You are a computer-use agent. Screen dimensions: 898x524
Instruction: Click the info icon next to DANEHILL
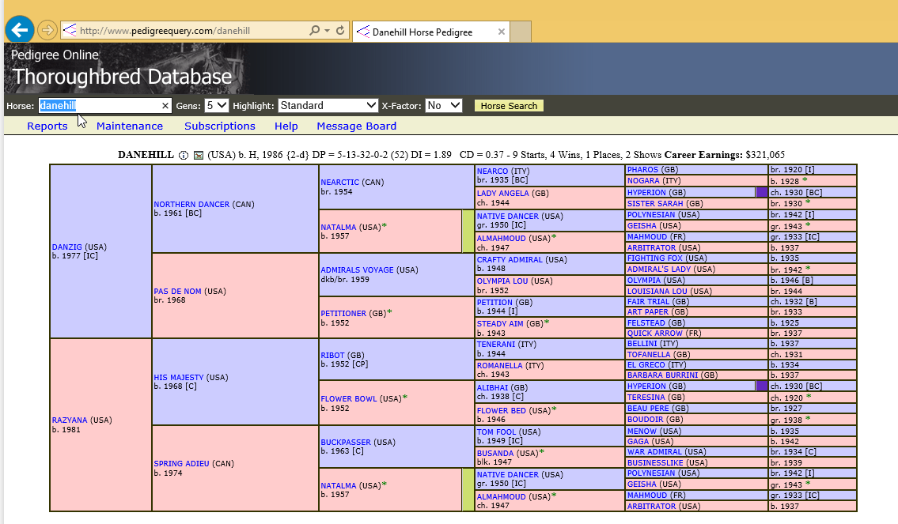(183, 155)
